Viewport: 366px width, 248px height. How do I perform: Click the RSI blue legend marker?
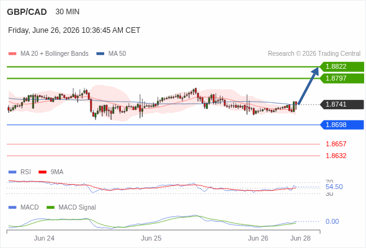point(12,172)
